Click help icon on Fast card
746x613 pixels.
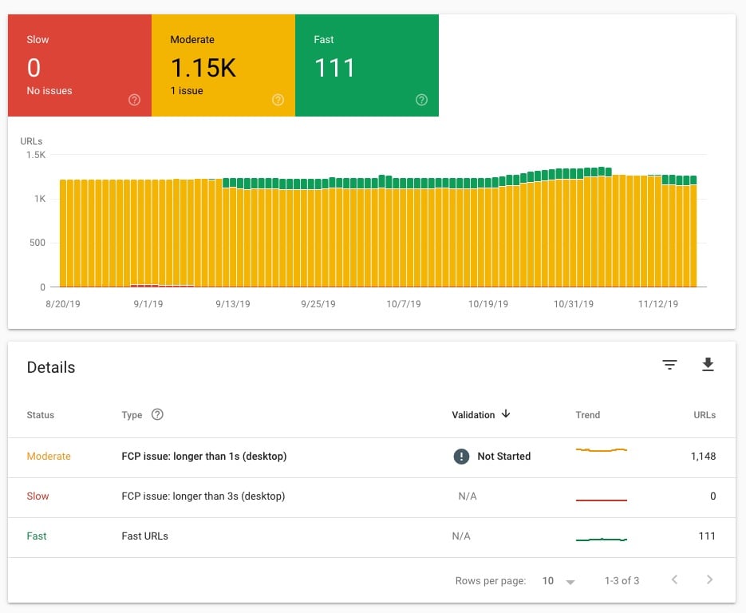421,100
